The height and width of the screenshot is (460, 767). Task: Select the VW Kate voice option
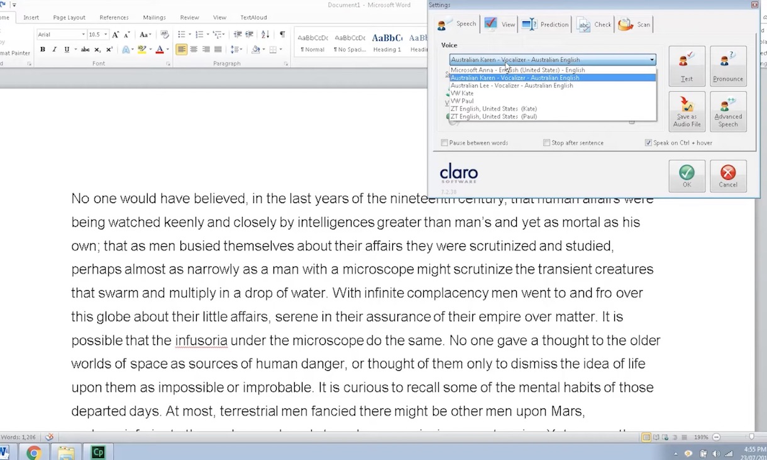(x=462, y=93)
